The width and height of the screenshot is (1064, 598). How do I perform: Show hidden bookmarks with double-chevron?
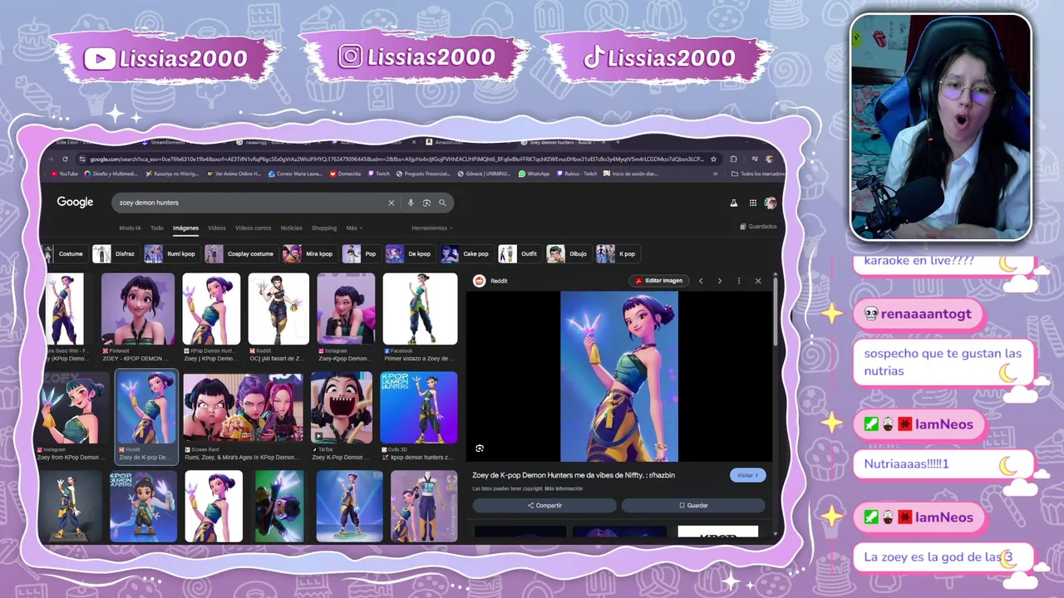[x=715, y=174]
